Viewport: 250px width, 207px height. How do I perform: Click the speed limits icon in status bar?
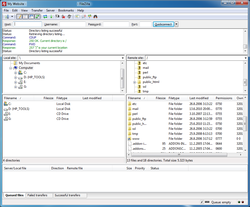click(207, 202)
